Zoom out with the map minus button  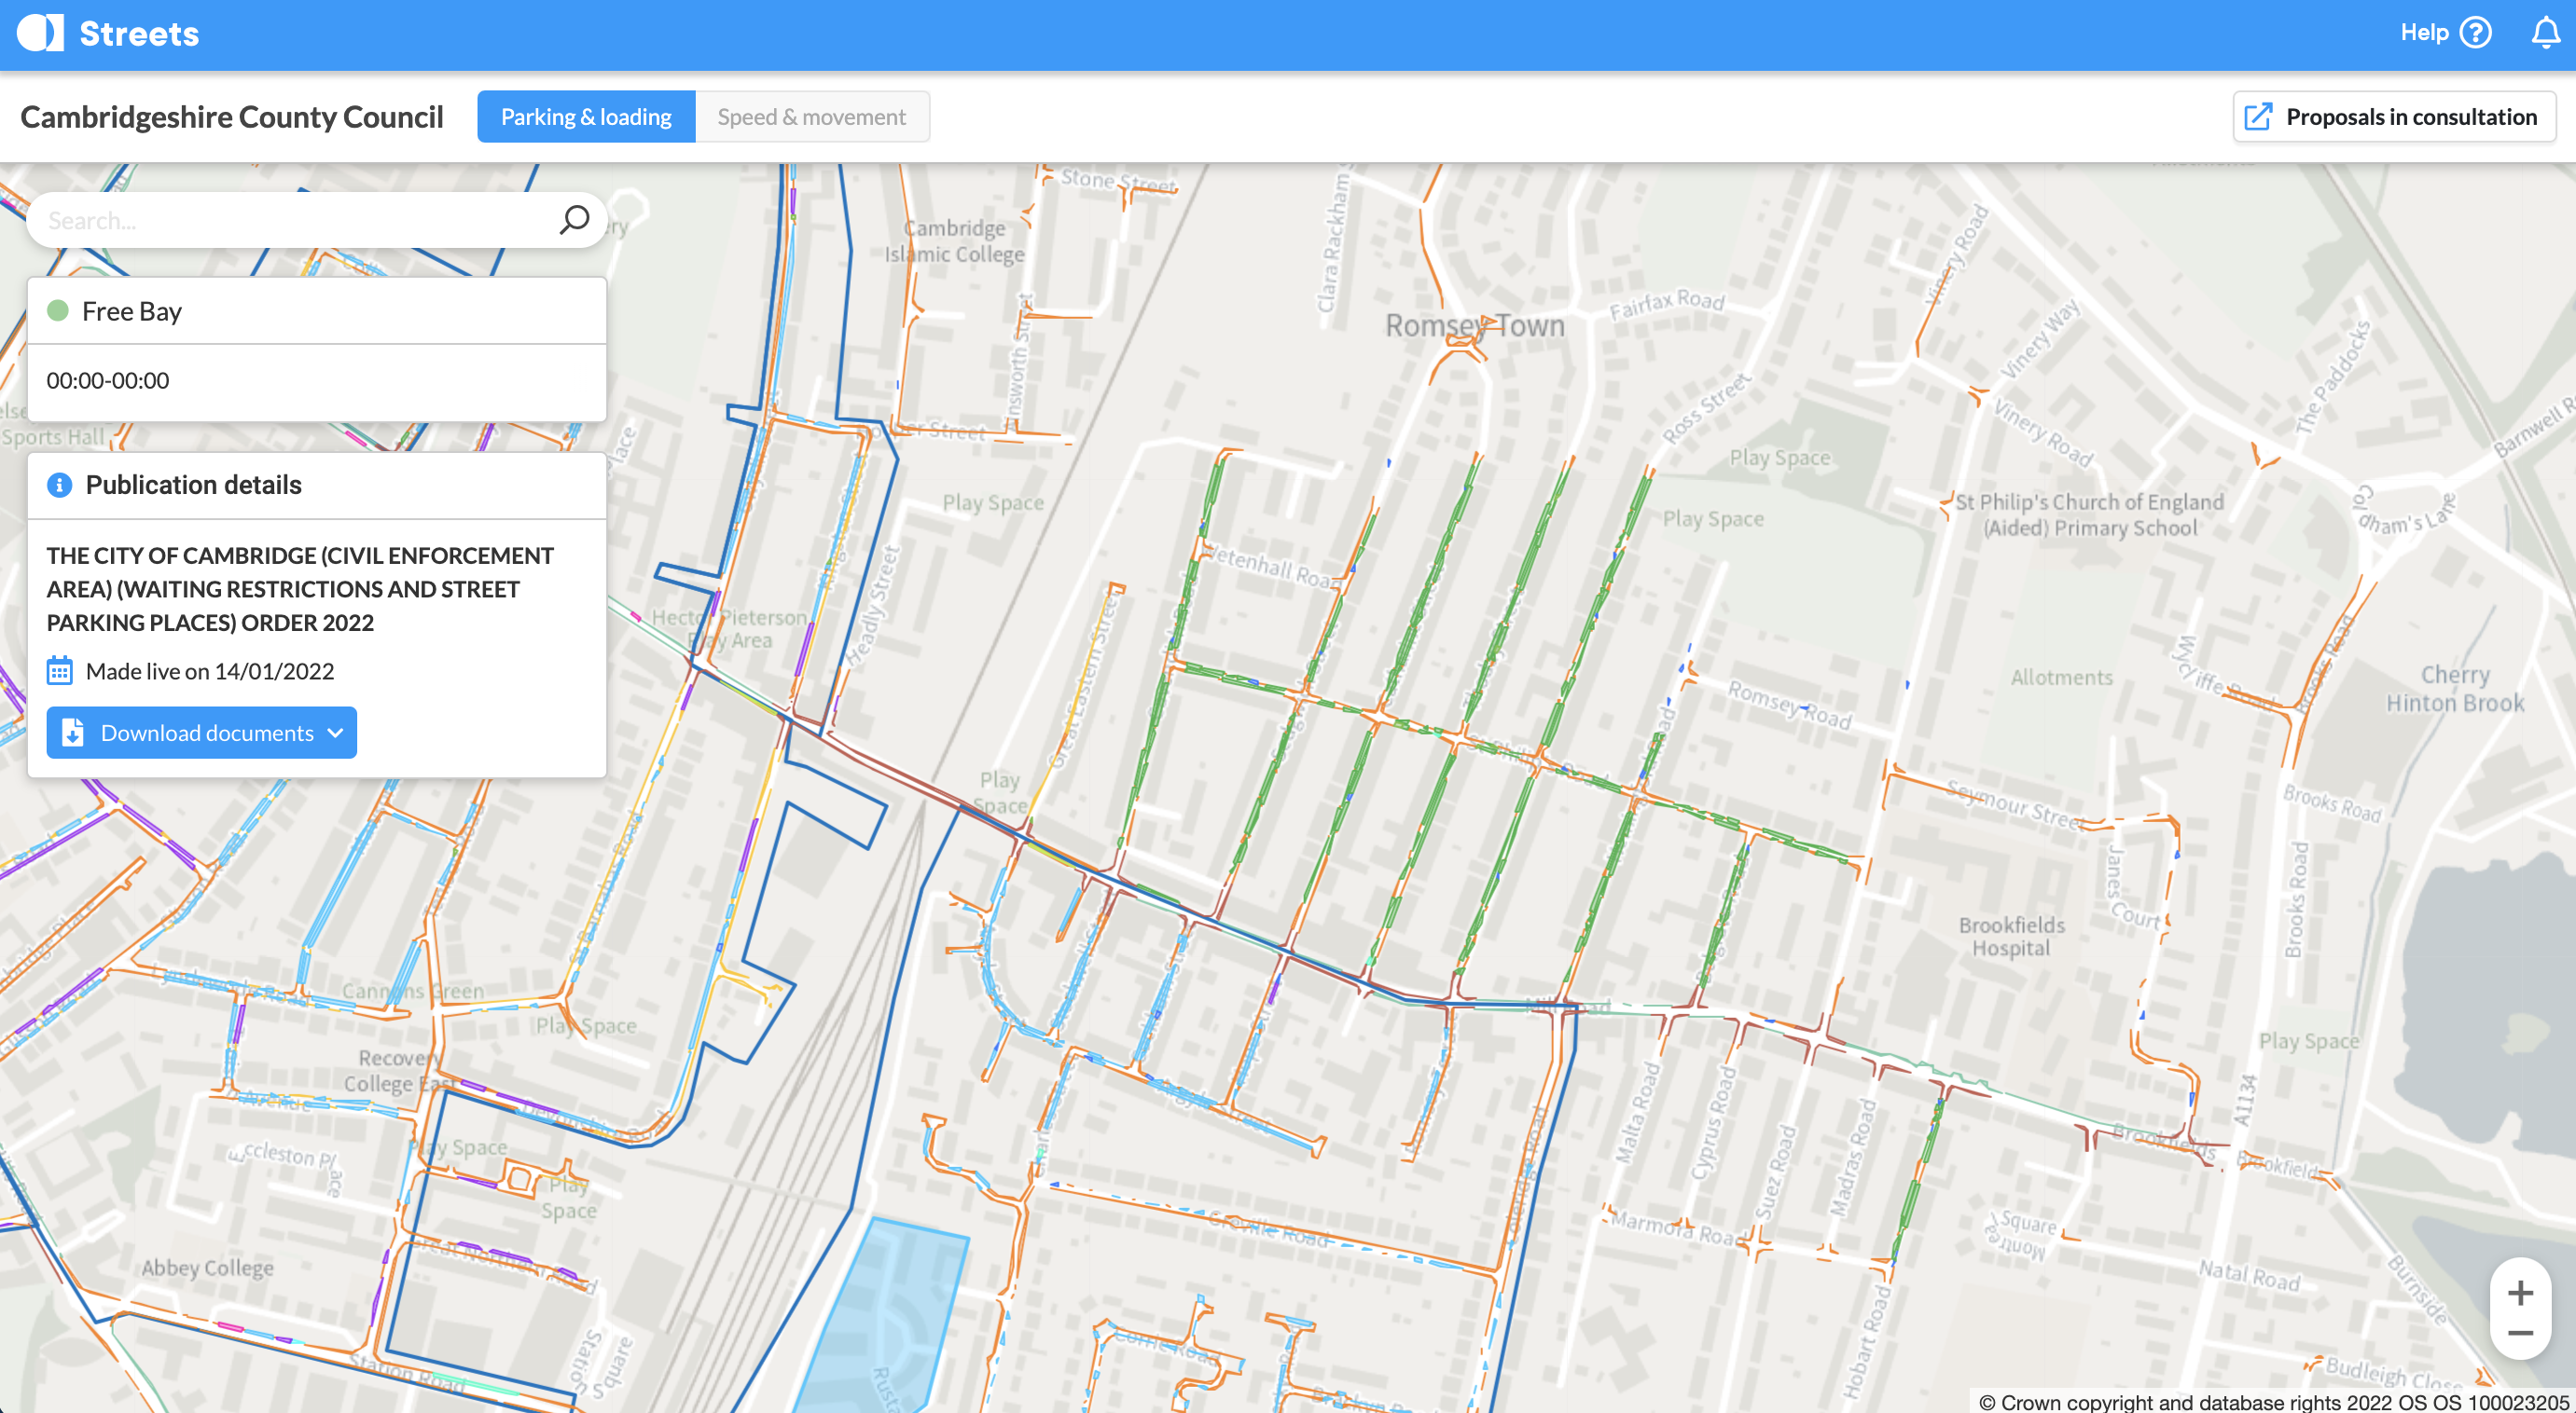2520,1333
